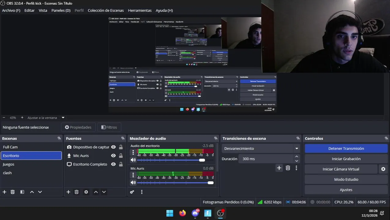The height and width of the screenshot is (220, 390).
Task: Open Paneles (D) menu
Action: coord(61,10)
